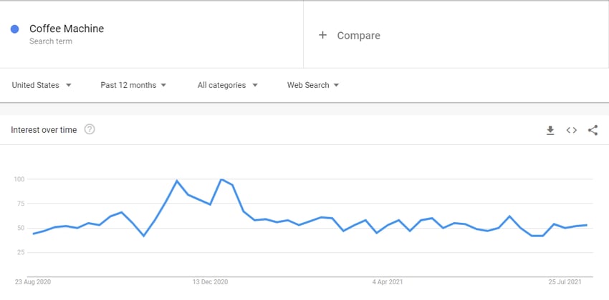The height and width of the screenshot is (300, 609).
Task: Click the dropdown arrow next to United States
Action: [x=68, y=85]
